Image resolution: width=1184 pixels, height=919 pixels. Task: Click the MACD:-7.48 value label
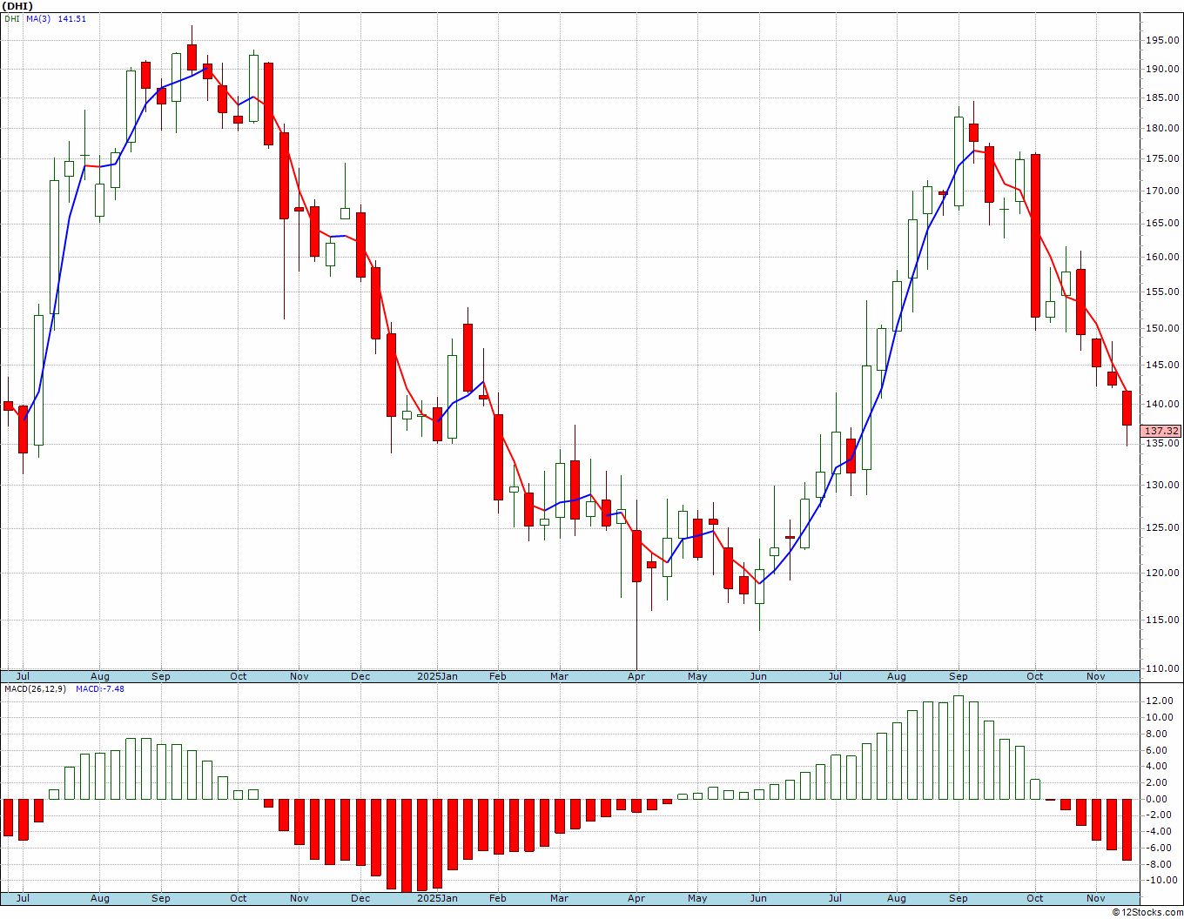(99, 688)
